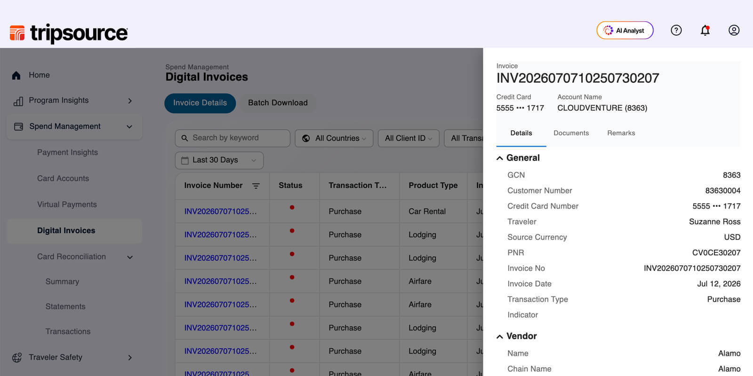Click the Home house icon
The height and width of the screenshot is (376, 753).
click(16, 75)
